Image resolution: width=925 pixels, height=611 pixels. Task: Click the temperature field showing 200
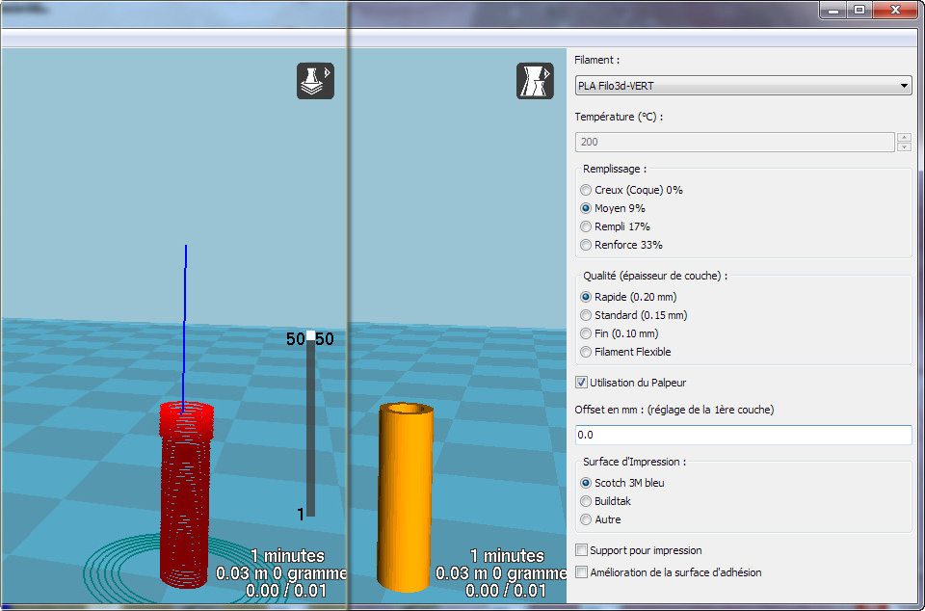click(734, 142)
